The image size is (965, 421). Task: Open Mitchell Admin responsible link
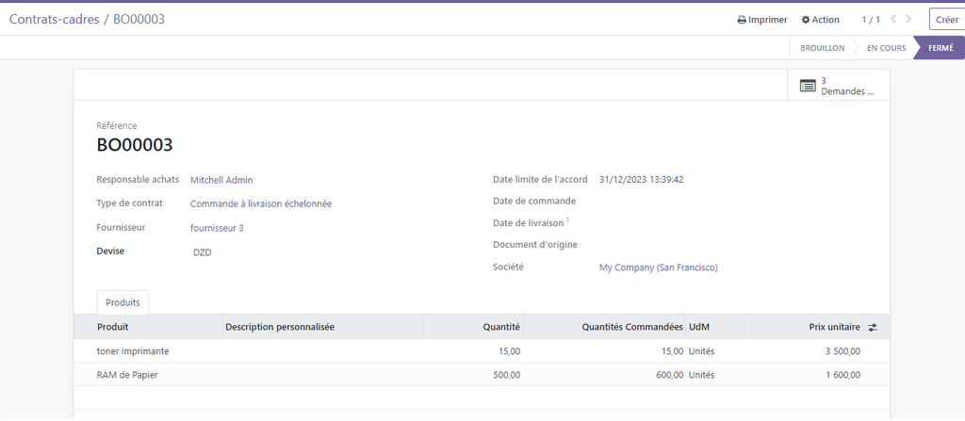coord(221,180)
